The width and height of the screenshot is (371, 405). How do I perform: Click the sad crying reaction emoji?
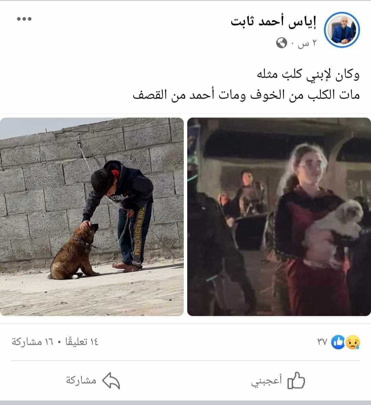click(x=353, y=342)
